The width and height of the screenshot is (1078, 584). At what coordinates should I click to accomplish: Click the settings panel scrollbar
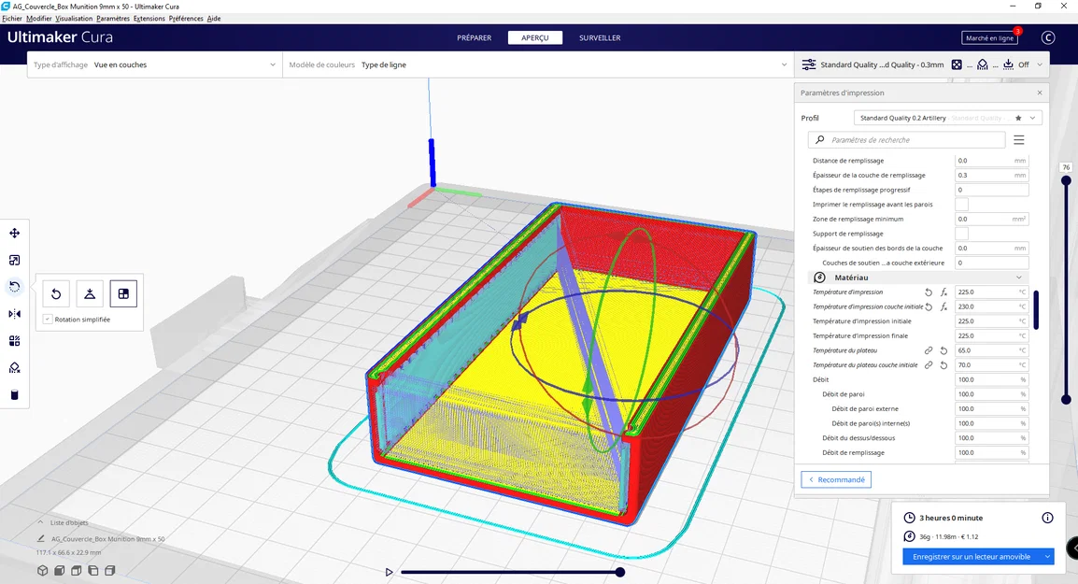coord(1036,310)
